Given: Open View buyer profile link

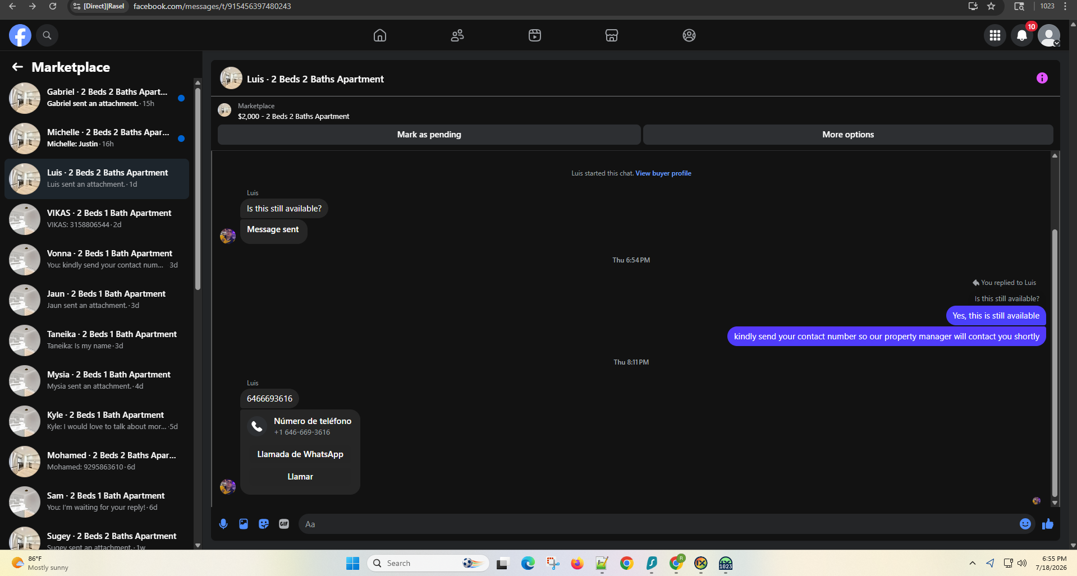Looking at the screenshot, I should coord(663,173).
